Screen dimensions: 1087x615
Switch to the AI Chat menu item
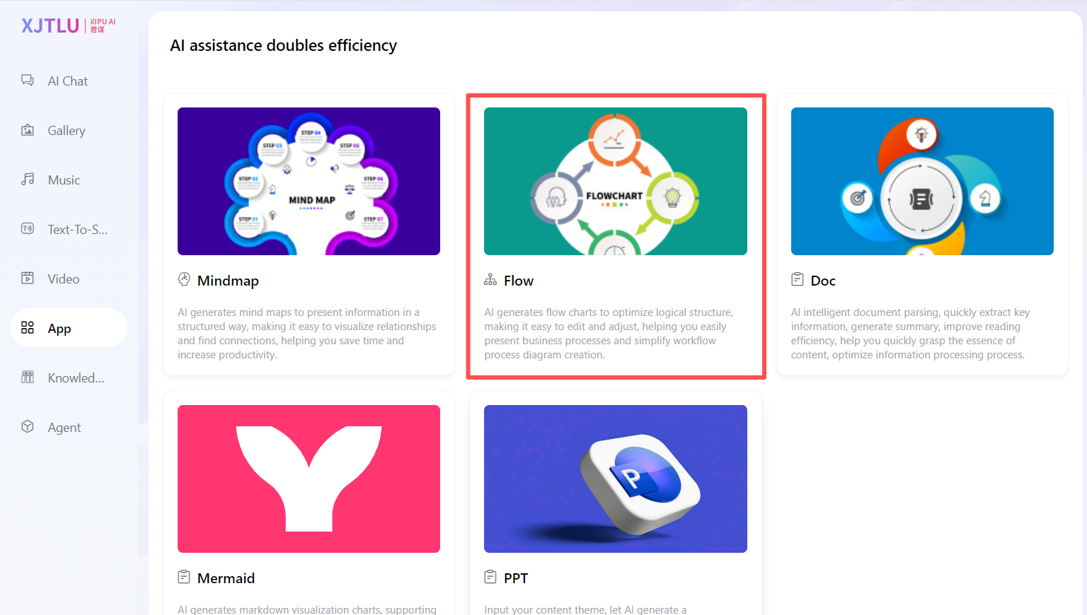[68, 81]
